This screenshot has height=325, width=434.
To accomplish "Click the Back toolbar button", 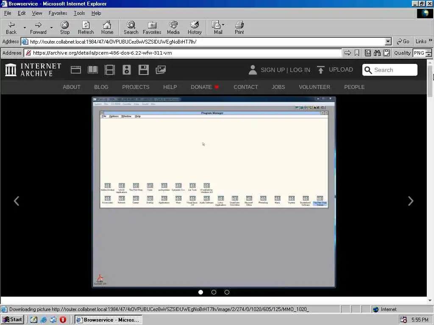I will [11, 28].
